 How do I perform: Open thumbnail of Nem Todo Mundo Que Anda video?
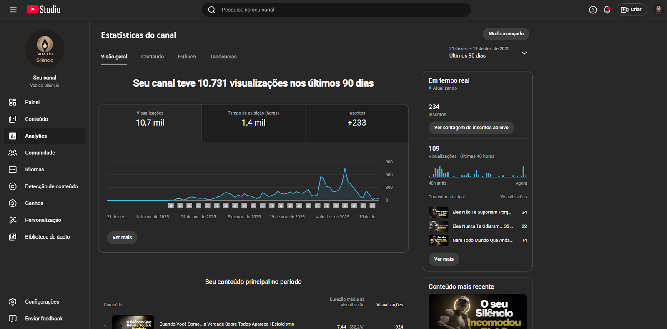pyautogui.click(x=439, y=240)
